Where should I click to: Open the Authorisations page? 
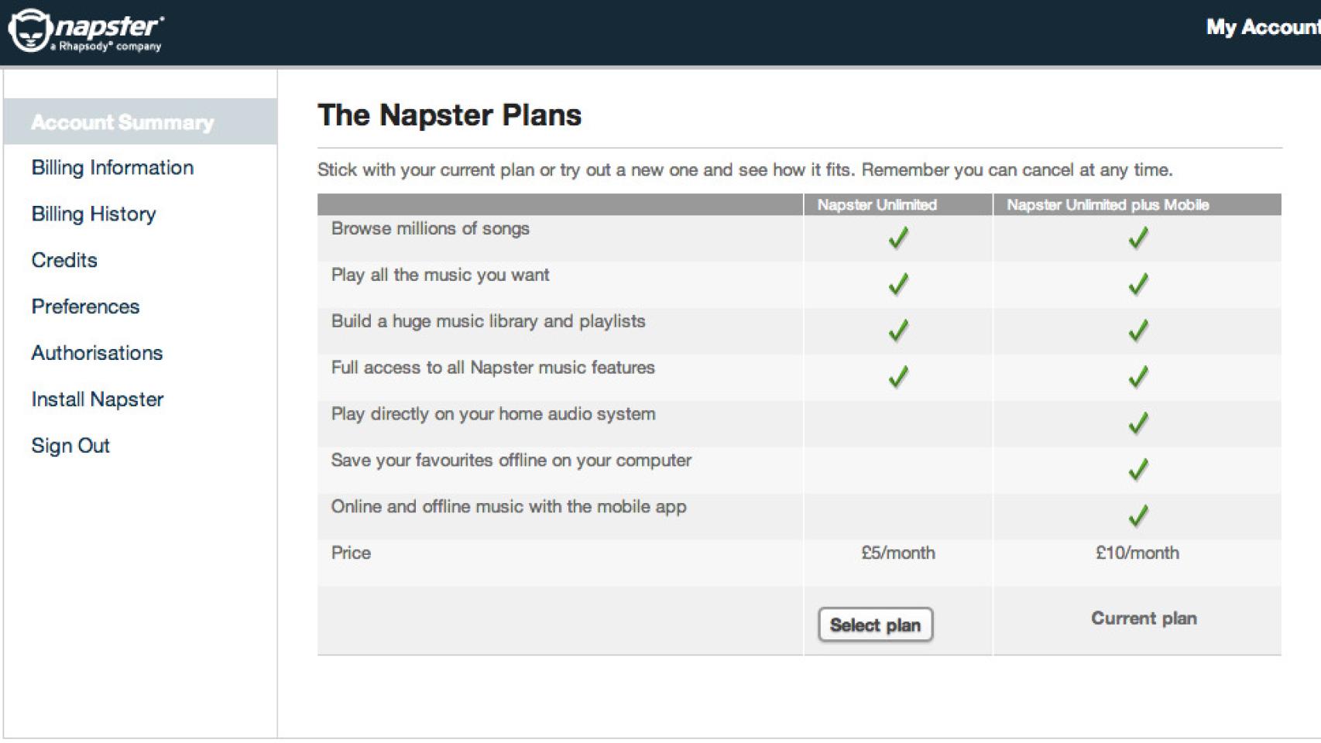(x=97, y=354)
